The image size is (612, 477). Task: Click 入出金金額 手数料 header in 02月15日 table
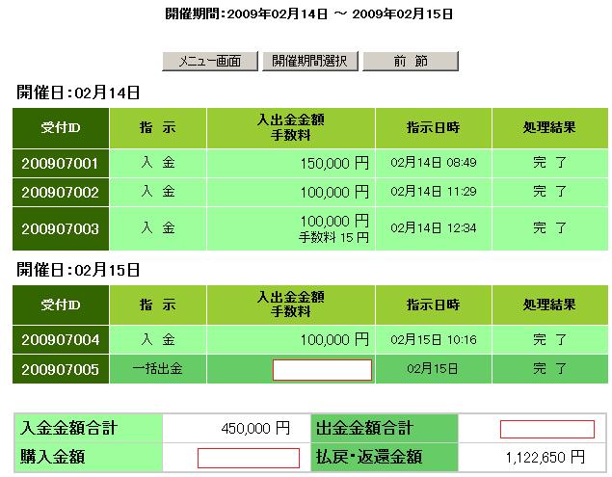pyautogui.click(x=291, y=305)
